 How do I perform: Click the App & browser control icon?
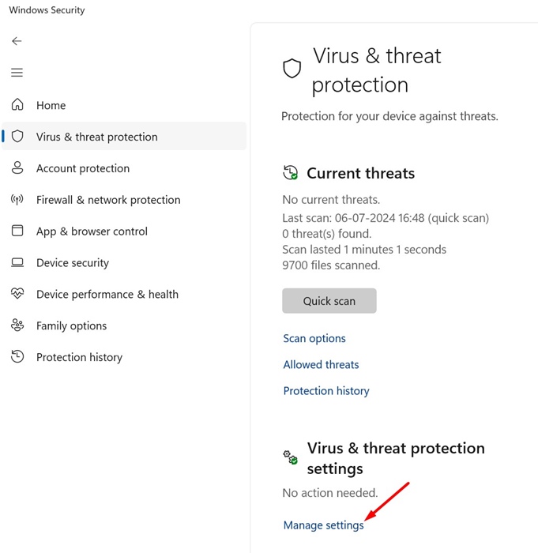pyautogui.click(x=17, y=231)
